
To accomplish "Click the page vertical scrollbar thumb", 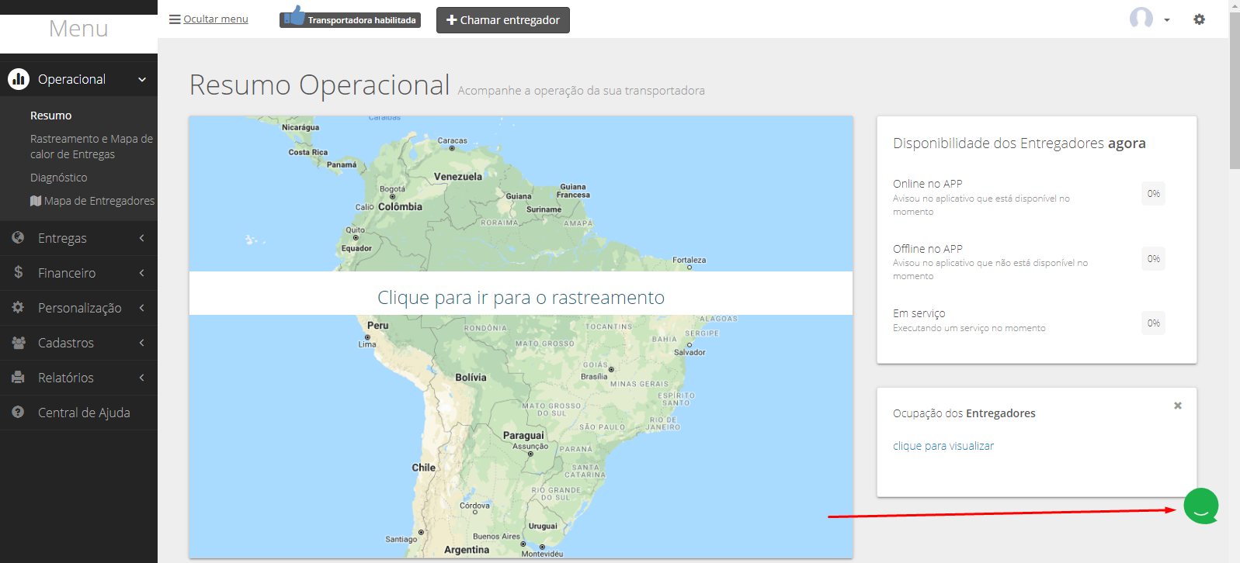I will click(x=1235, y=91).
